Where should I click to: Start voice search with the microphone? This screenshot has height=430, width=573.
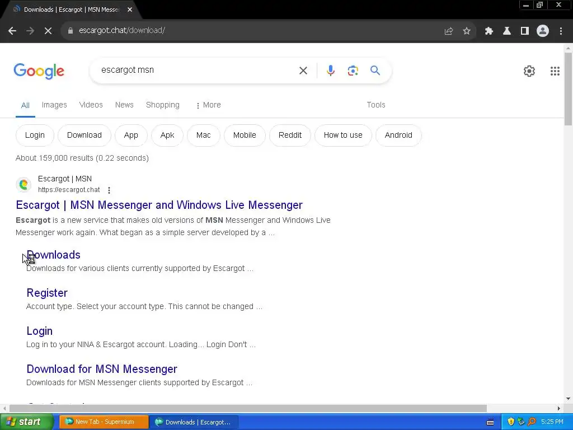tap(330, 71)
